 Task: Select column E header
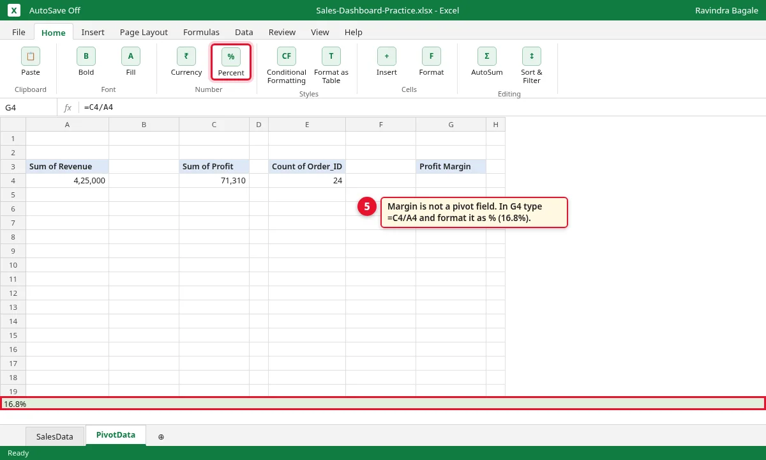307,125
